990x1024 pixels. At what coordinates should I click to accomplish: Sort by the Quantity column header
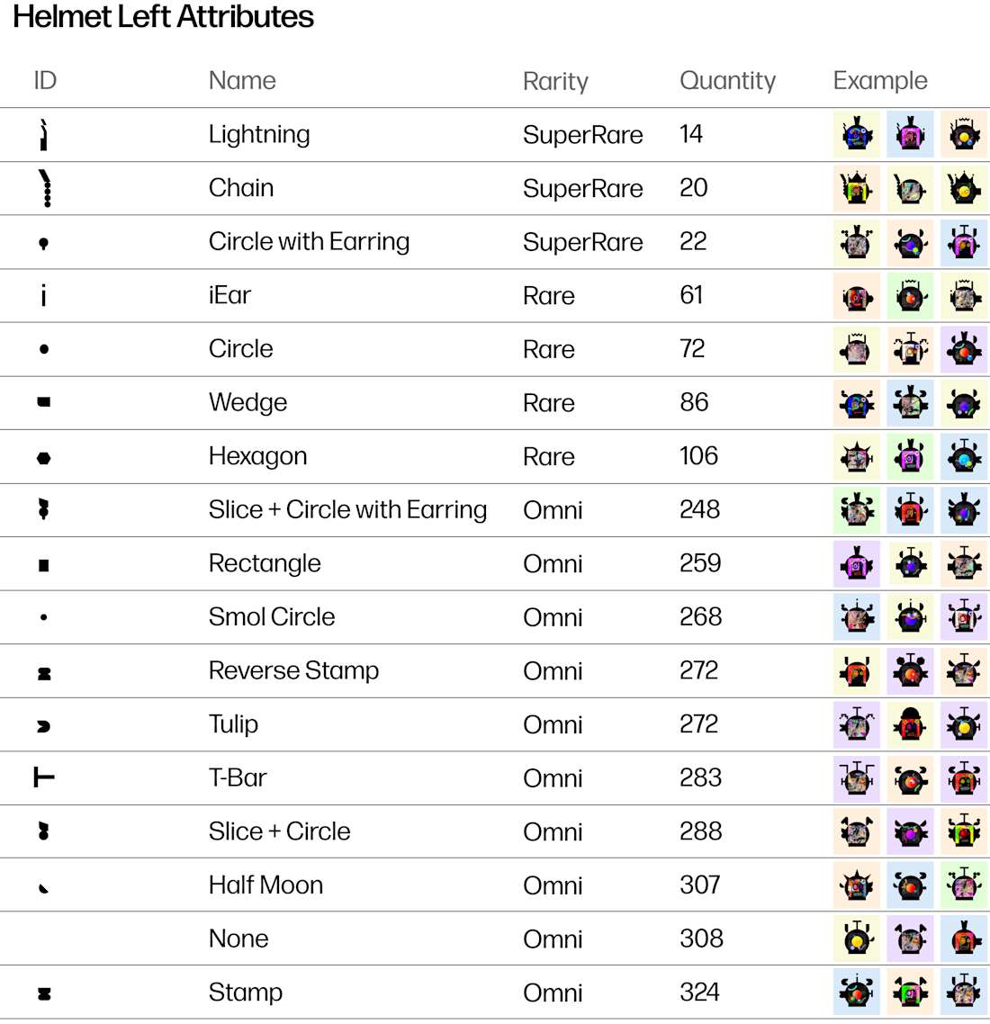tap(727, 80)
